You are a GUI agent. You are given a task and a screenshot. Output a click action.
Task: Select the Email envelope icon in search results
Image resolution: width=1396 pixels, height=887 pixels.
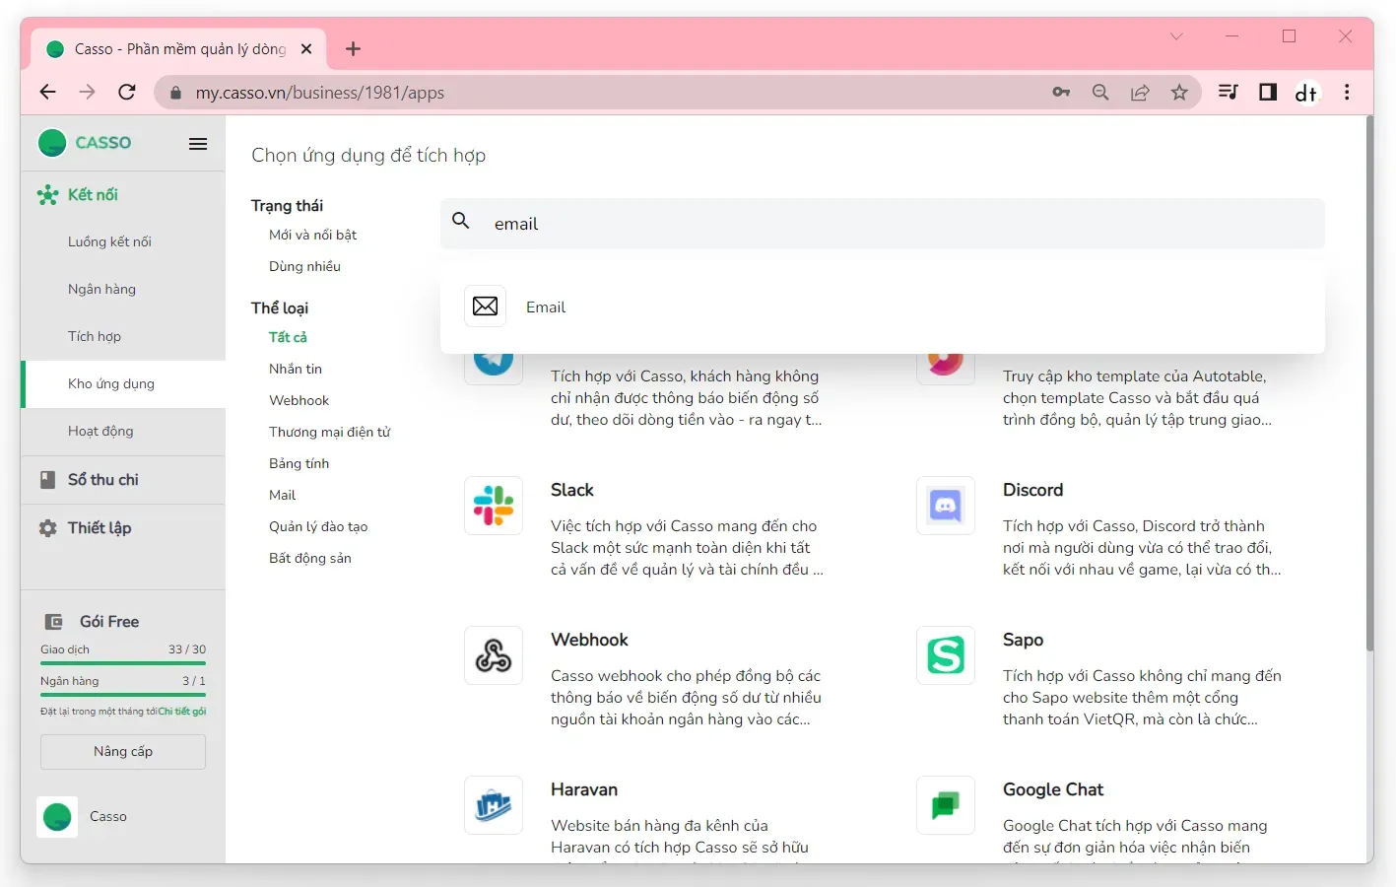coord(485,307)
